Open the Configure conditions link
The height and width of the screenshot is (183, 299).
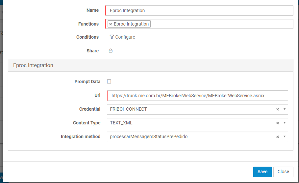[x=125, y=37]
